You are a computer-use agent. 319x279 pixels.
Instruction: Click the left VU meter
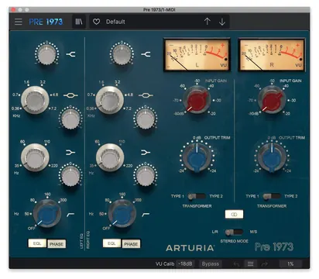[x=197, y=55]
